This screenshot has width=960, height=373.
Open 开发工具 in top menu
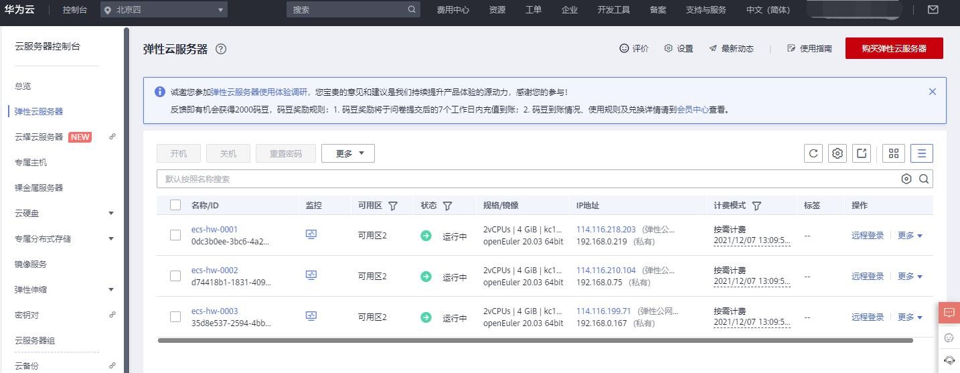pyautogui.click(x=614, y=10)
